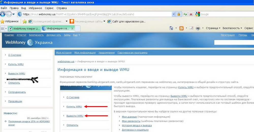The width and height of the screenshot is (254, 132).
Task: Expand the Еще dropdown in site navigation
Action: (76, 35)
